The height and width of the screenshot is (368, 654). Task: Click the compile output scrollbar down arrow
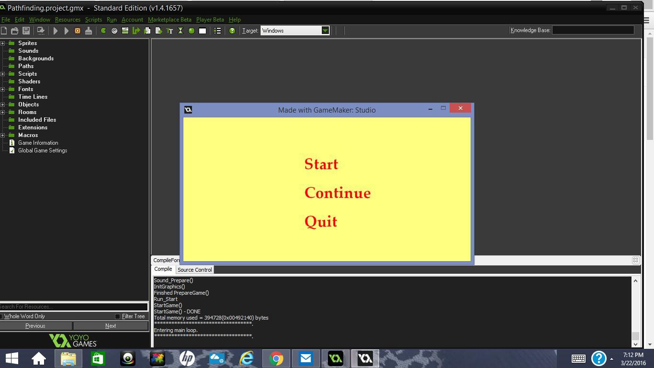[636, 344]
